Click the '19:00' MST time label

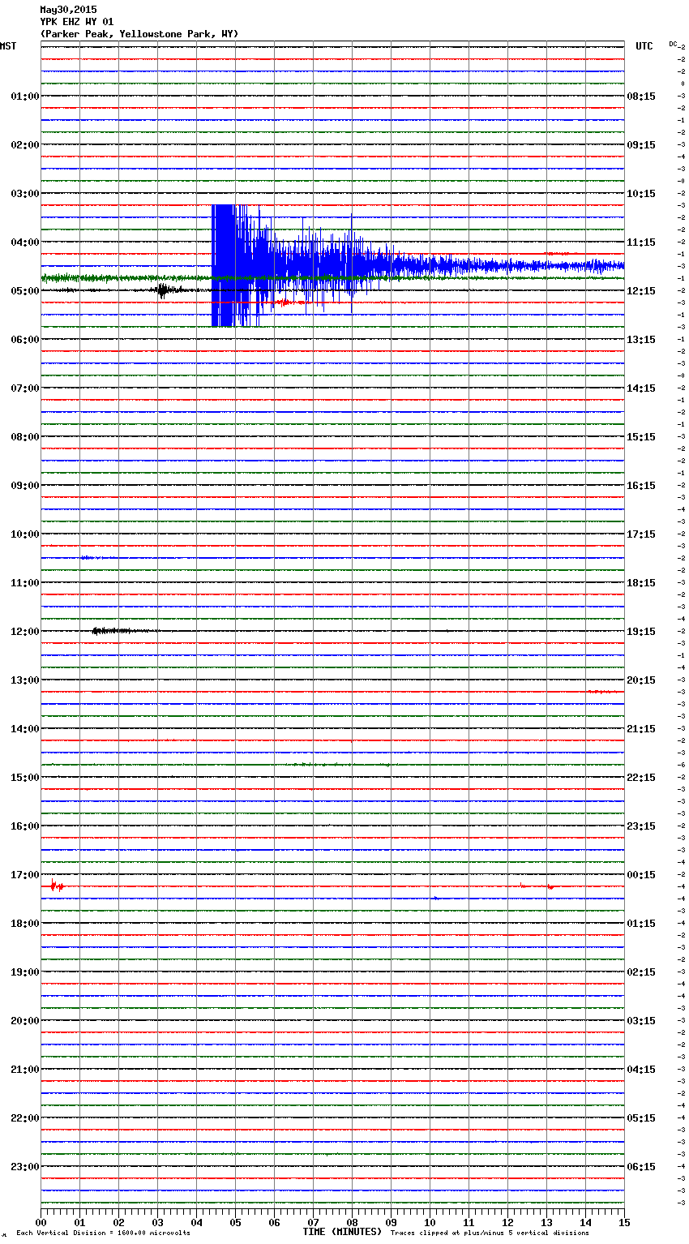(24, 972)
